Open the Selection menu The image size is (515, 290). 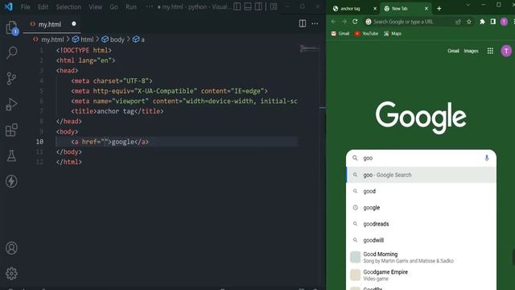click(68, 7)
